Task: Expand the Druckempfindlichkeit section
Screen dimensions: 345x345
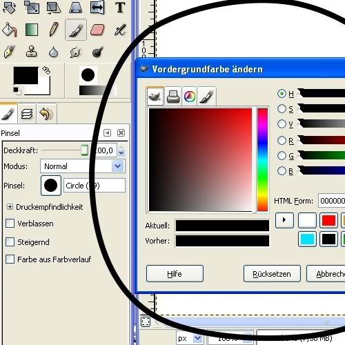Action: click(10, 207)
